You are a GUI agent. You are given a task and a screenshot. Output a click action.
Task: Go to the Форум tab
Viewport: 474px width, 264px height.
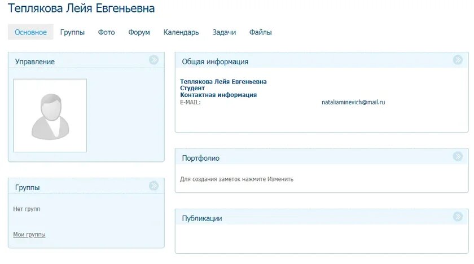(139, 32)
